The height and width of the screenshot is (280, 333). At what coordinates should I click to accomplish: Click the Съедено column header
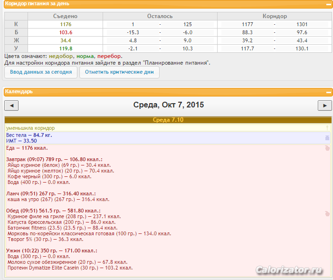tap(66, 16)
